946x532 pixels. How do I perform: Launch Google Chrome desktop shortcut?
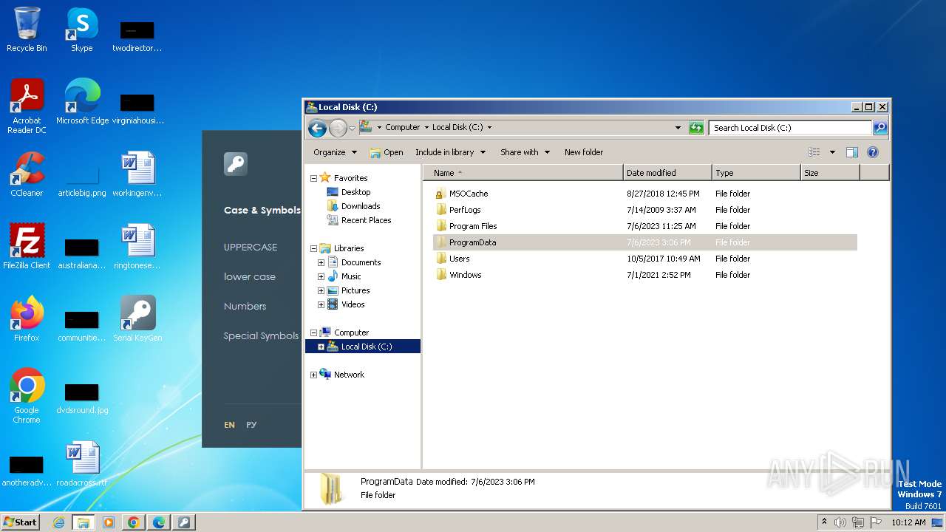[27, 396]
